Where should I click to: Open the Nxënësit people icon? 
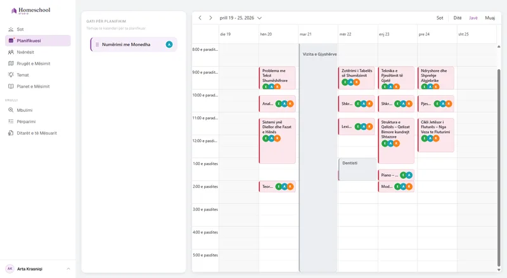pyautogui.click(x=11, y=52)
